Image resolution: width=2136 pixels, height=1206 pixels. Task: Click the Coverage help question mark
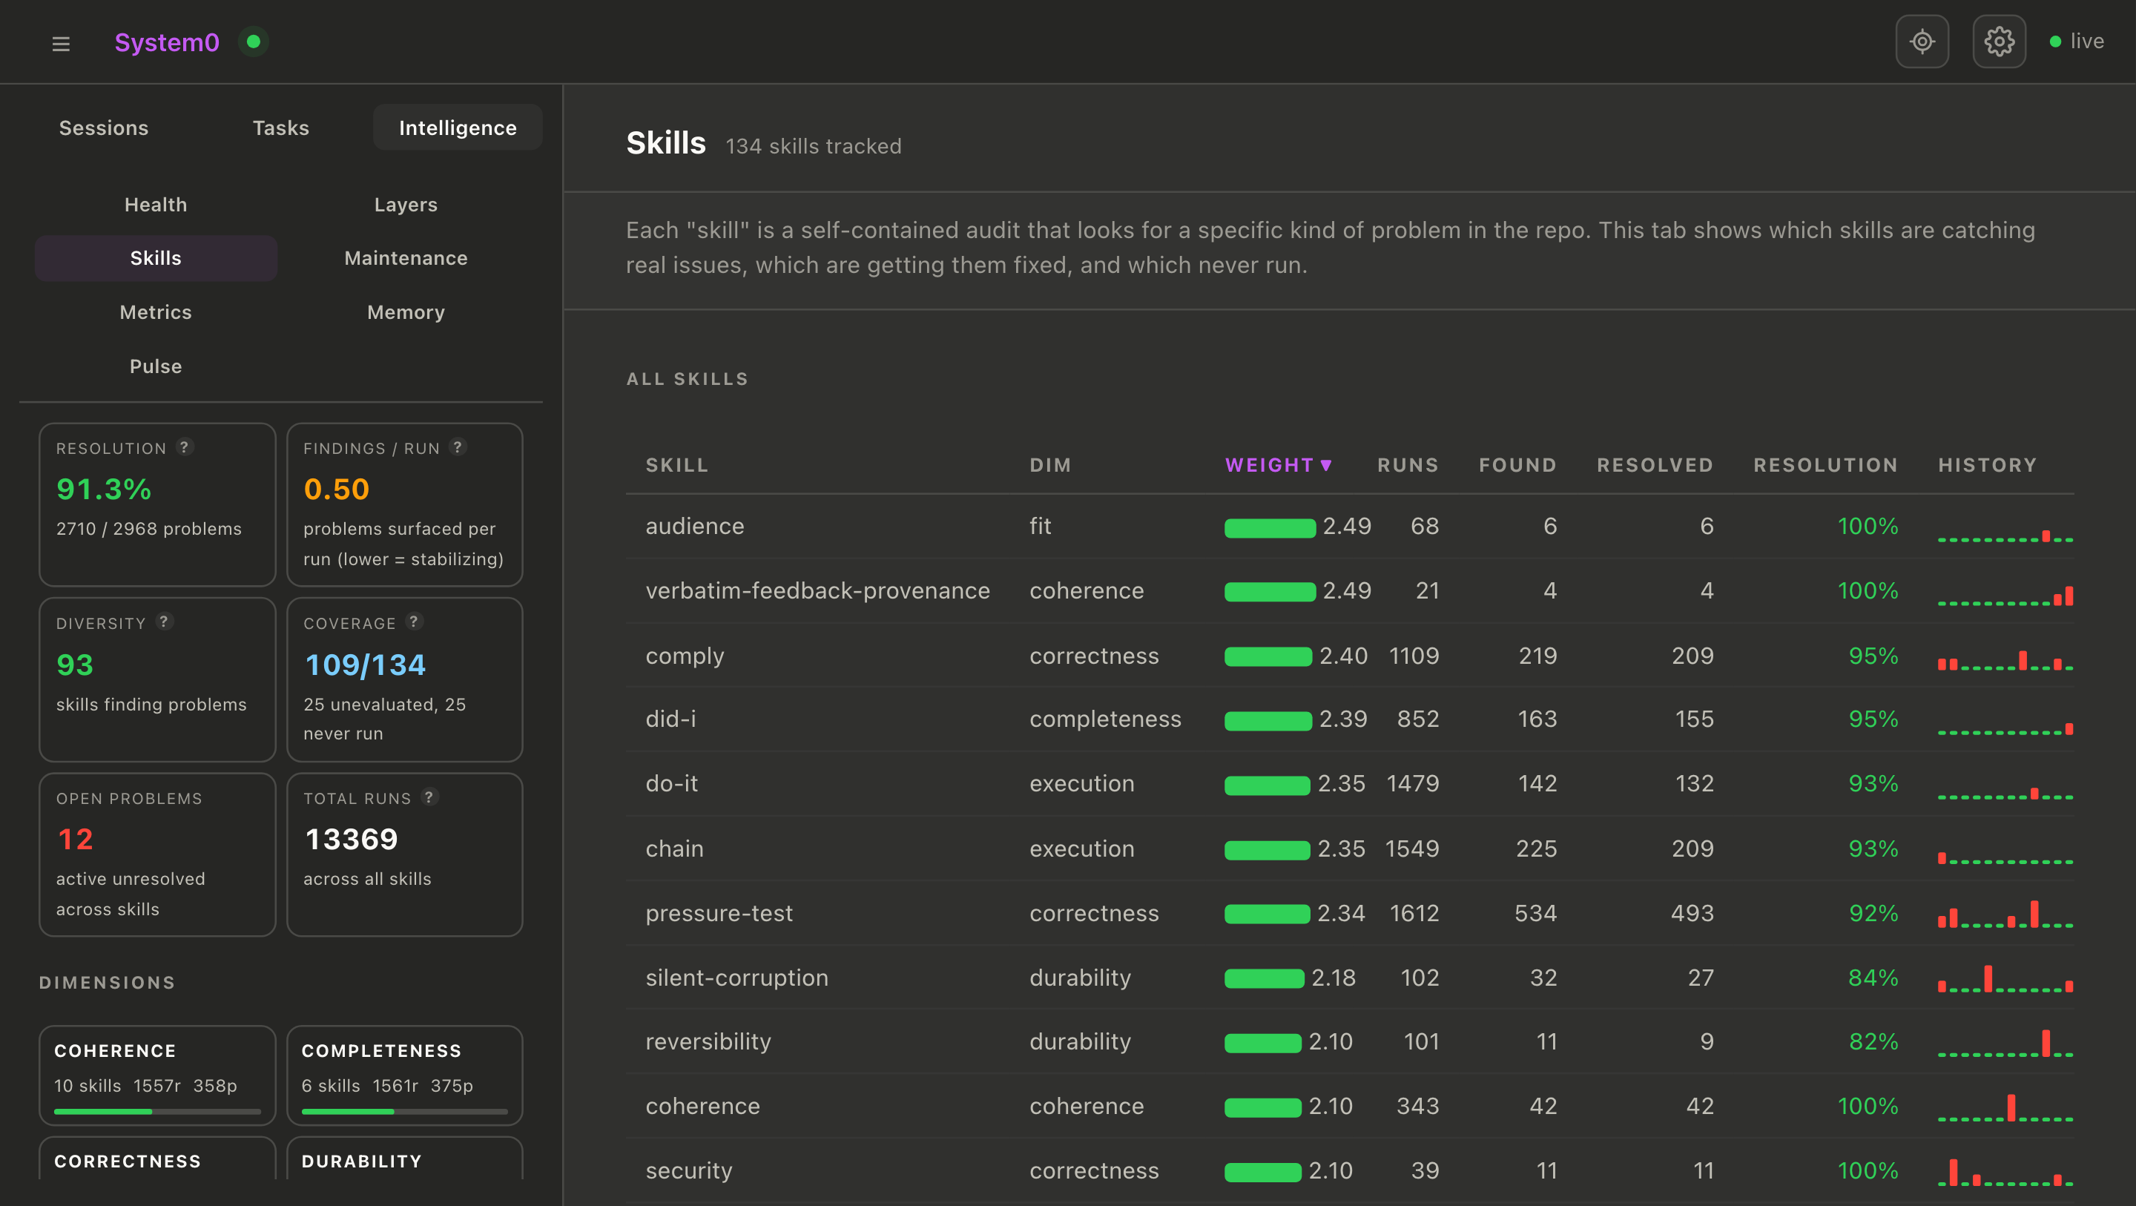point(415,622)
